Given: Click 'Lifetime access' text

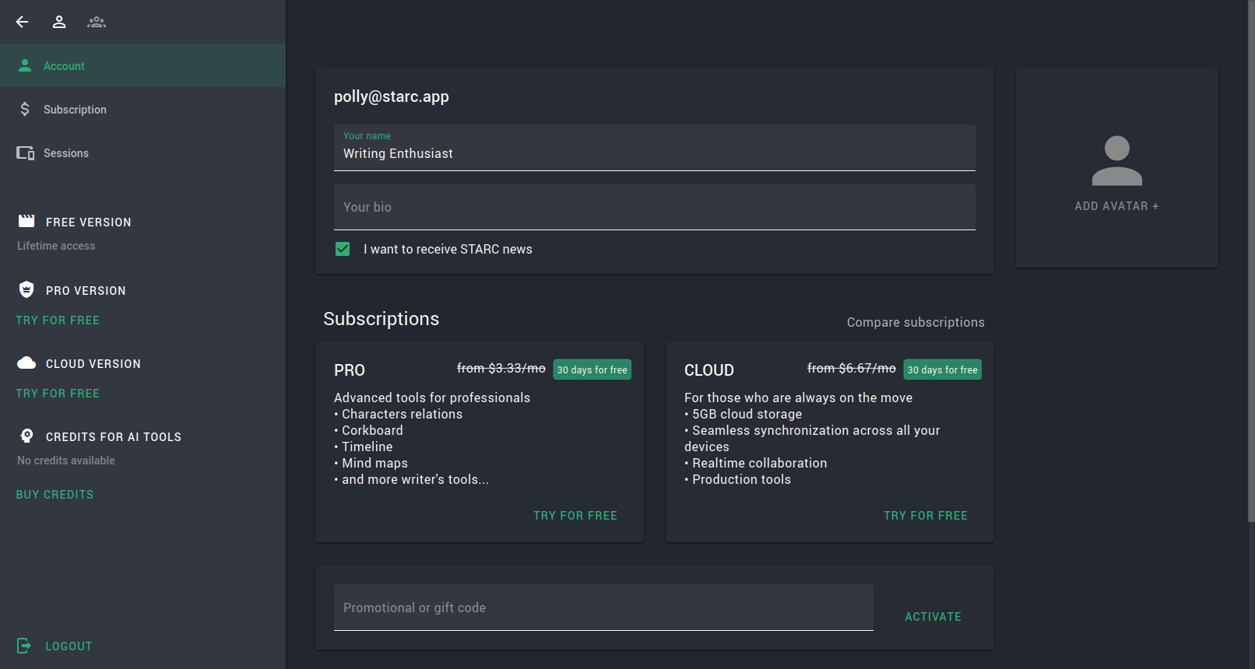Looking at the screenshot, I should [x=56, y=246].
